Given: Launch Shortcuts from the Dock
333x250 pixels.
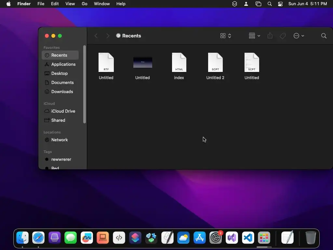Looking at the screenshot, I should [135, 238].
